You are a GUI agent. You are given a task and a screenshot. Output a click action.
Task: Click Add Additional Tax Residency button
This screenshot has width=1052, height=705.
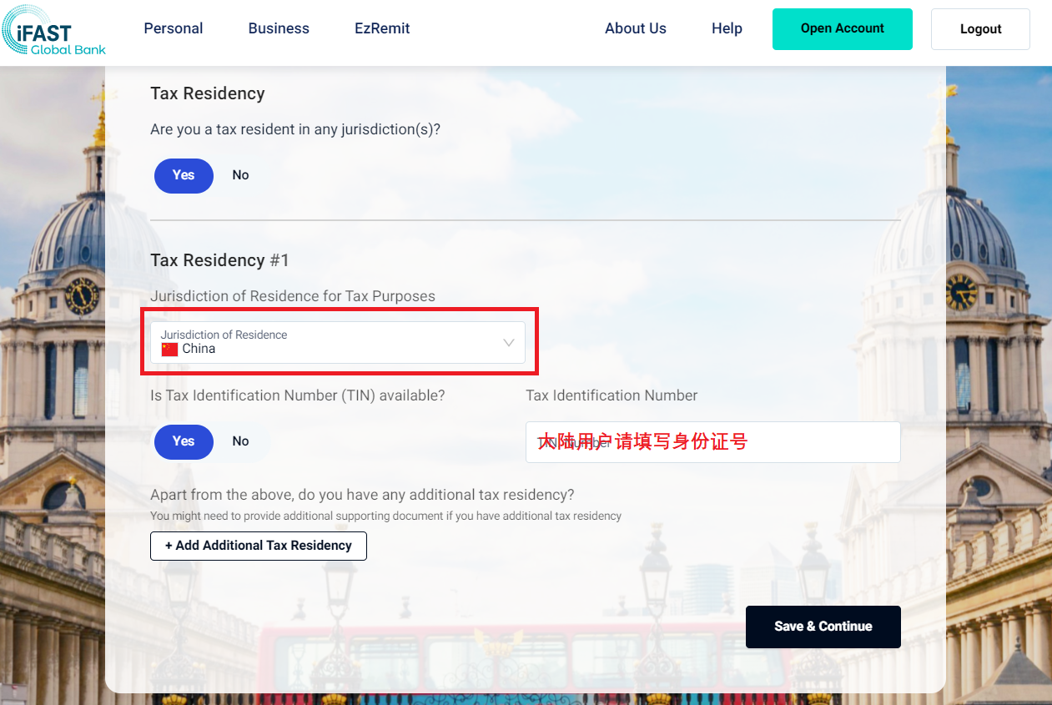(x=259, y=546)
